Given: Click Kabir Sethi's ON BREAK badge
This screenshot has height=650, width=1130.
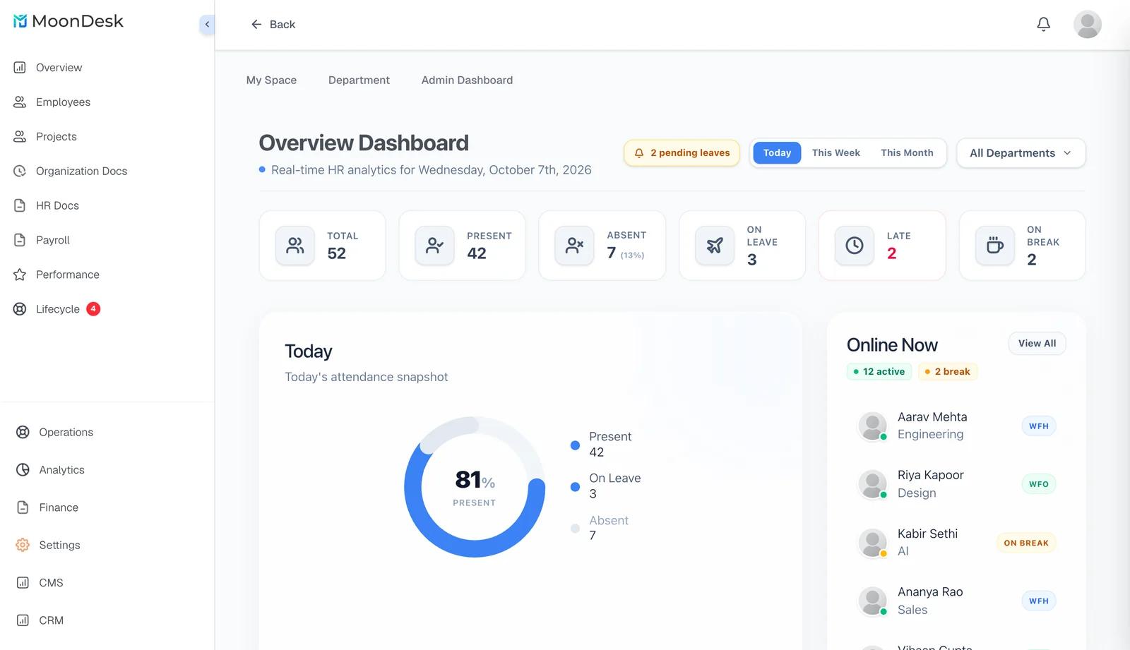Looking at the screenshot, I should pyautogui.click(x=1026, y=543).
